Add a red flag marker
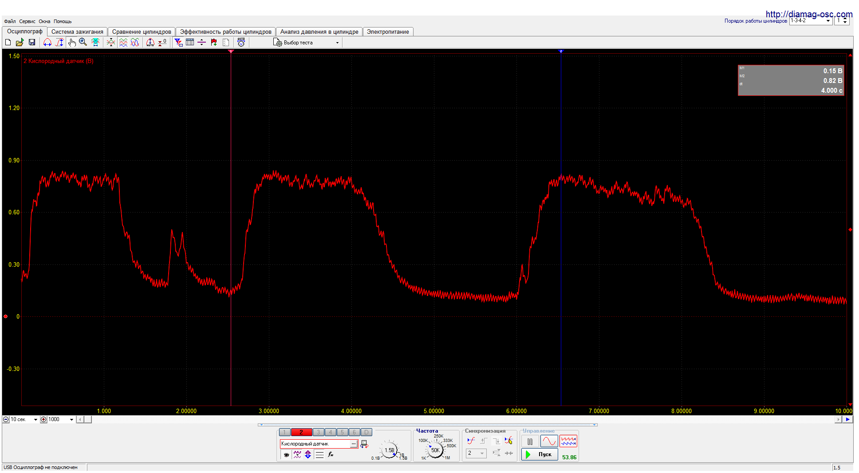This screenshot has width=859, height=473. 214,42
